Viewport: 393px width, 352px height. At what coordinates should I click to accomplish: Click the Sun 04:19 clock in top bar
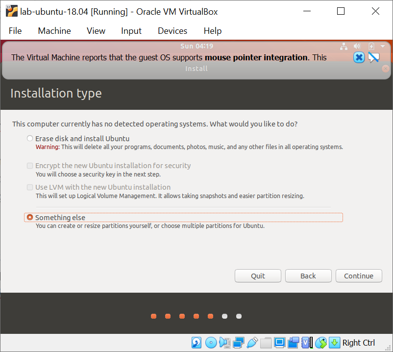tap(197, 46)
